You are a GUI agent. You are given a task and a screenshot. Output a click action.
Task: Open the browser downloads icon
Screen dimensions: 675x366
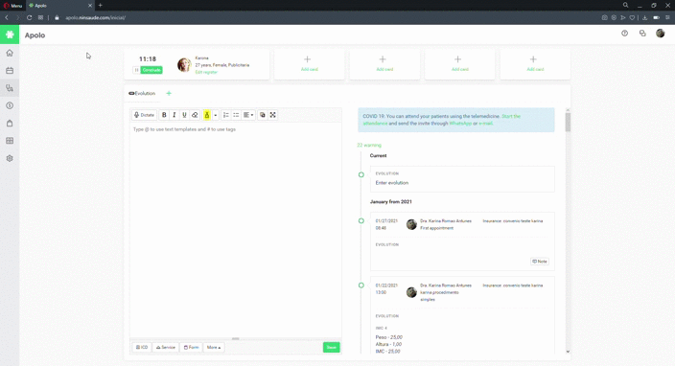point(644,17)
